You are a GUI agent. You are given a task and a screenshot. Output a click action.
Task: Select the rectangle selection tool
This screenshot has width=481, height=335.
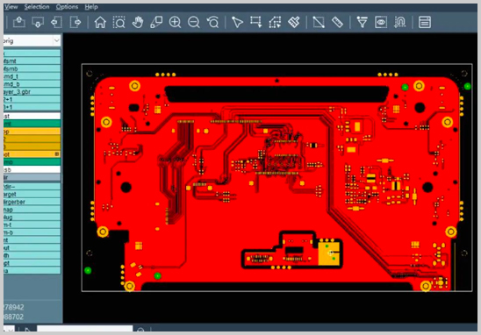(255, 22)
